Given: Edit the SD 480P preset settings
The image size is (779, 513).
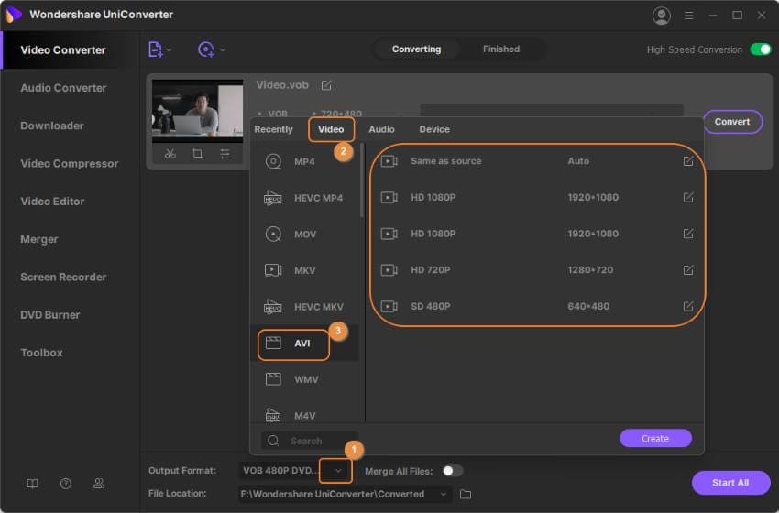Looking at the screenshot, I should click(x=688, y=306).
